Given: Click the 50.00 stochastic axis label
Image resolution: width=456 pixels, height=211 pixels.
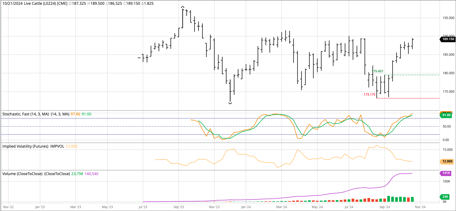Looking at the screenshot, I should point(446,126).
